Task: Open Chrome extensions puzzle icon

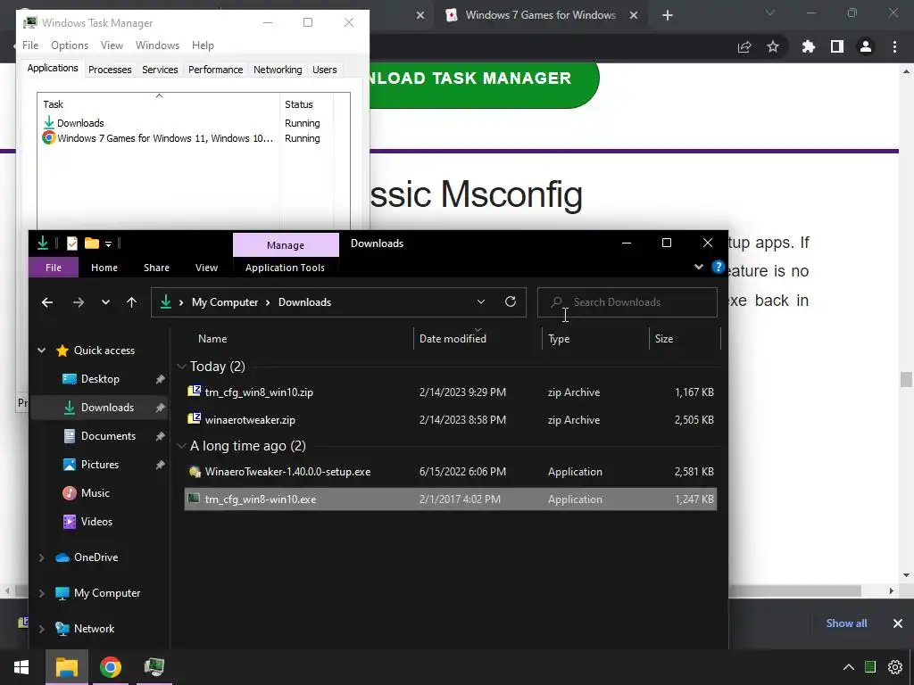Action: (808, 46)
